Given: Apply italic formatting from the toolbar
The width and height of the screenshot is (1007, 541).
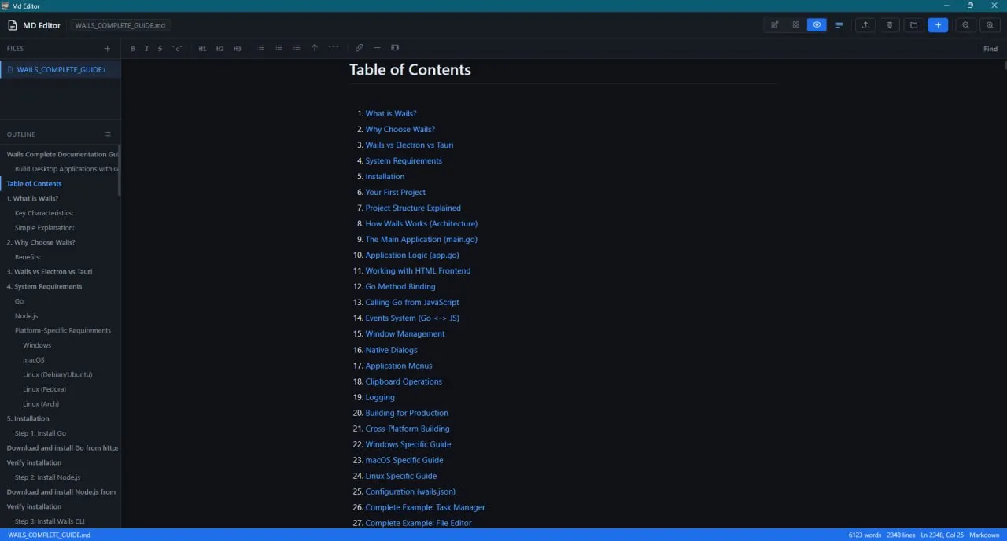Looking at the screenshot, I should click(x=146, y=49).
